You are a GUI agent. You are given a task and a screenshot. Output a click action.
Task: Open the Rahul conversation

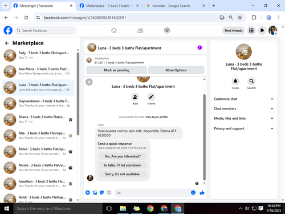point(38,151)
